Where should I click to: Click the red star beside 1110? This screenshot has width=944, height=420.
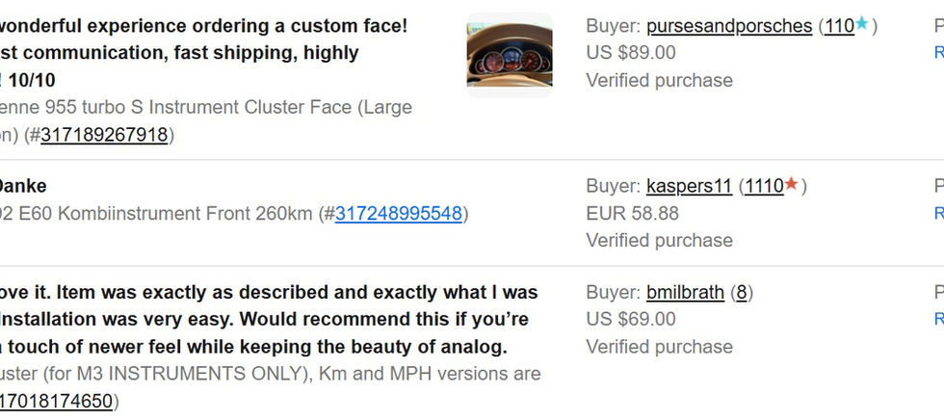[x=791, y=185]
